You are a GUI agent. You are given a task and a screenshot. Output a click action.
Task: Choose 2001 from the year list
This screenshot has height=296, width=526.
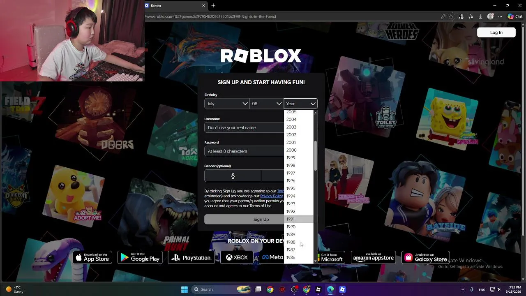[x=299, y=142]
